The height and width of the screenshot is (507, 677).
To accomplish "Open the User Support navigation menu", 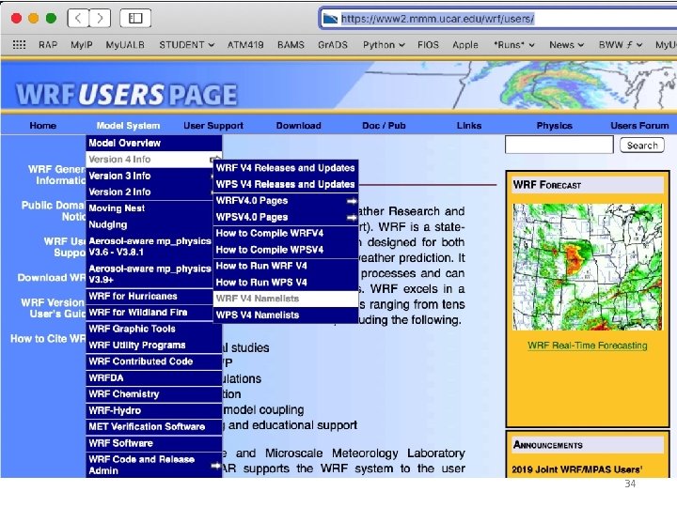I will (x=213, y=126).
